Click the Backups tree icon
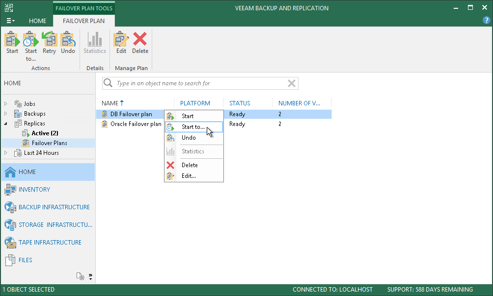 click(x=18, y=114)
